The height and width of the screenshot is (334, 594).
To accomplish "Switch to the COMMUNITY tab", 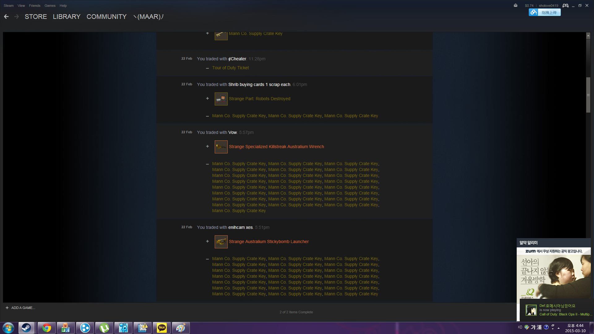I will pyautogui.click(x=106, y=17).
